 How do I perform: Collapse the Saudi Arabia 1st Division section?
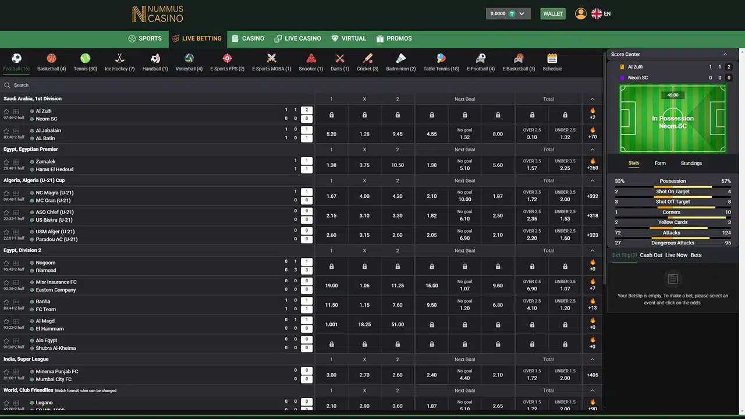593,99
